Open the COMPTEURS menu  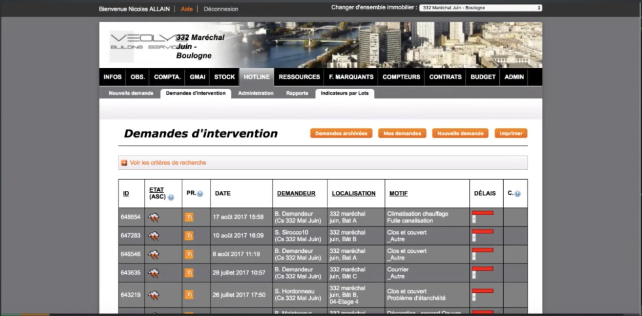[x=401, y=77]
